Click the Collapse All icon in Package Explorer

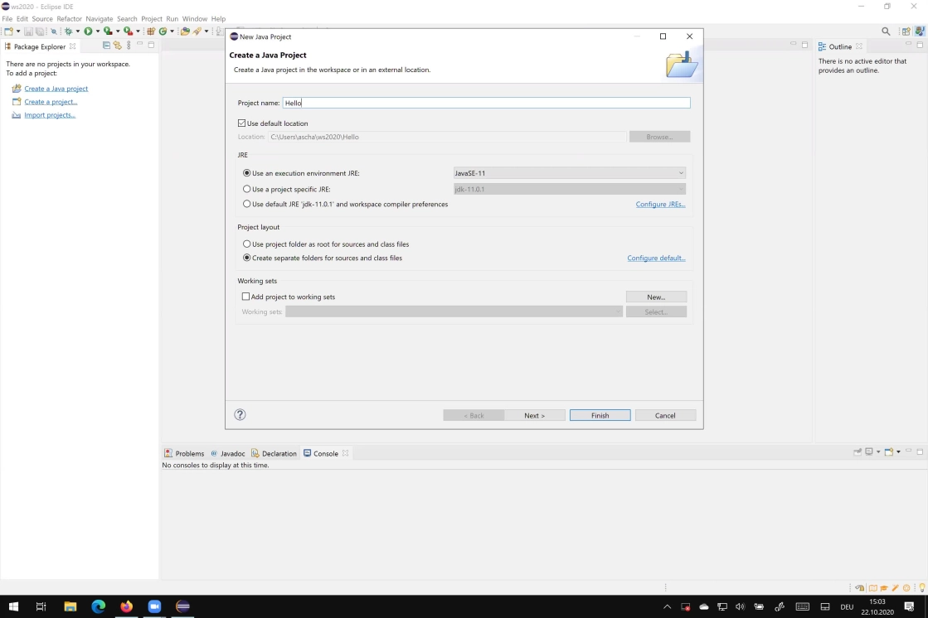[106, 46]
